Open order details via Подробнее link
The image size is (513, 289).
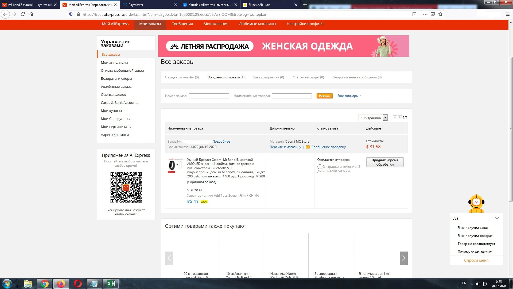(221, 142)
